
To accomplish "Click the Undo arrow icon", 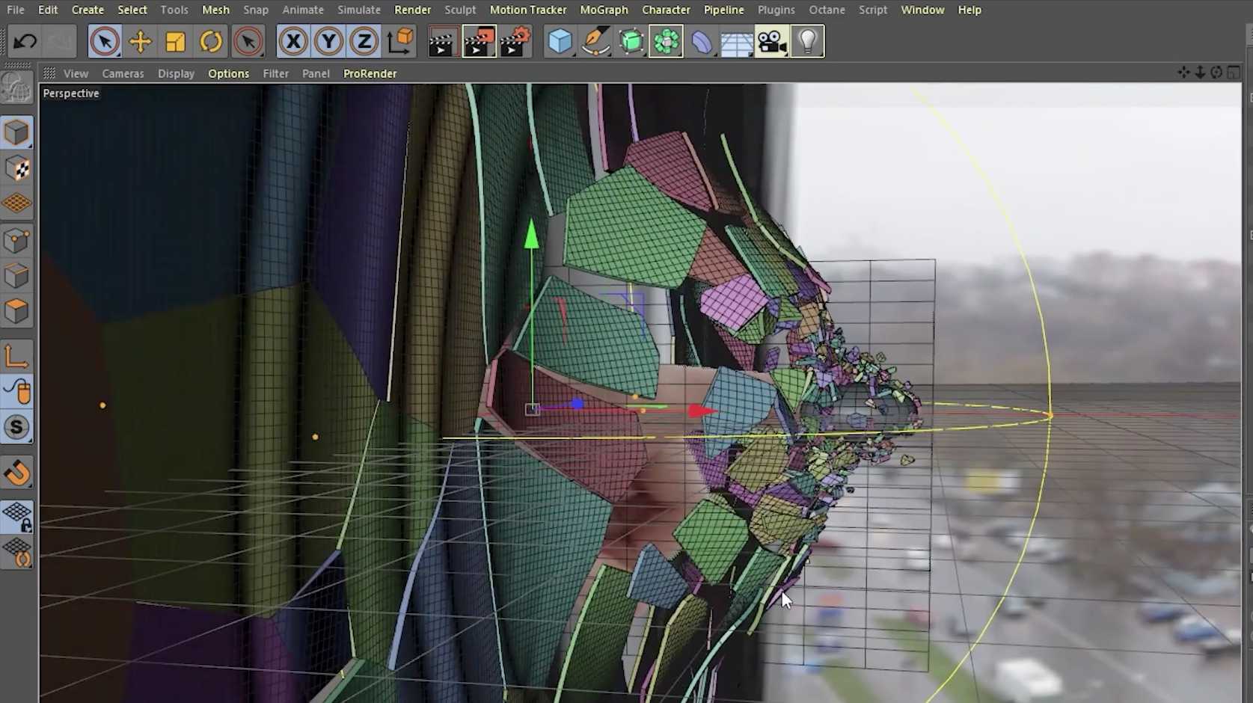I will tap(25, 42).
